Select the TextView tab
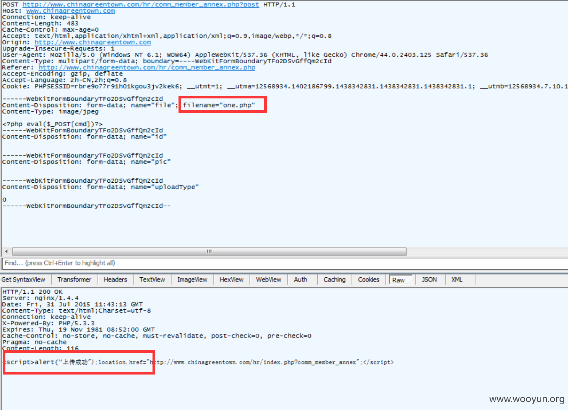 152,280
